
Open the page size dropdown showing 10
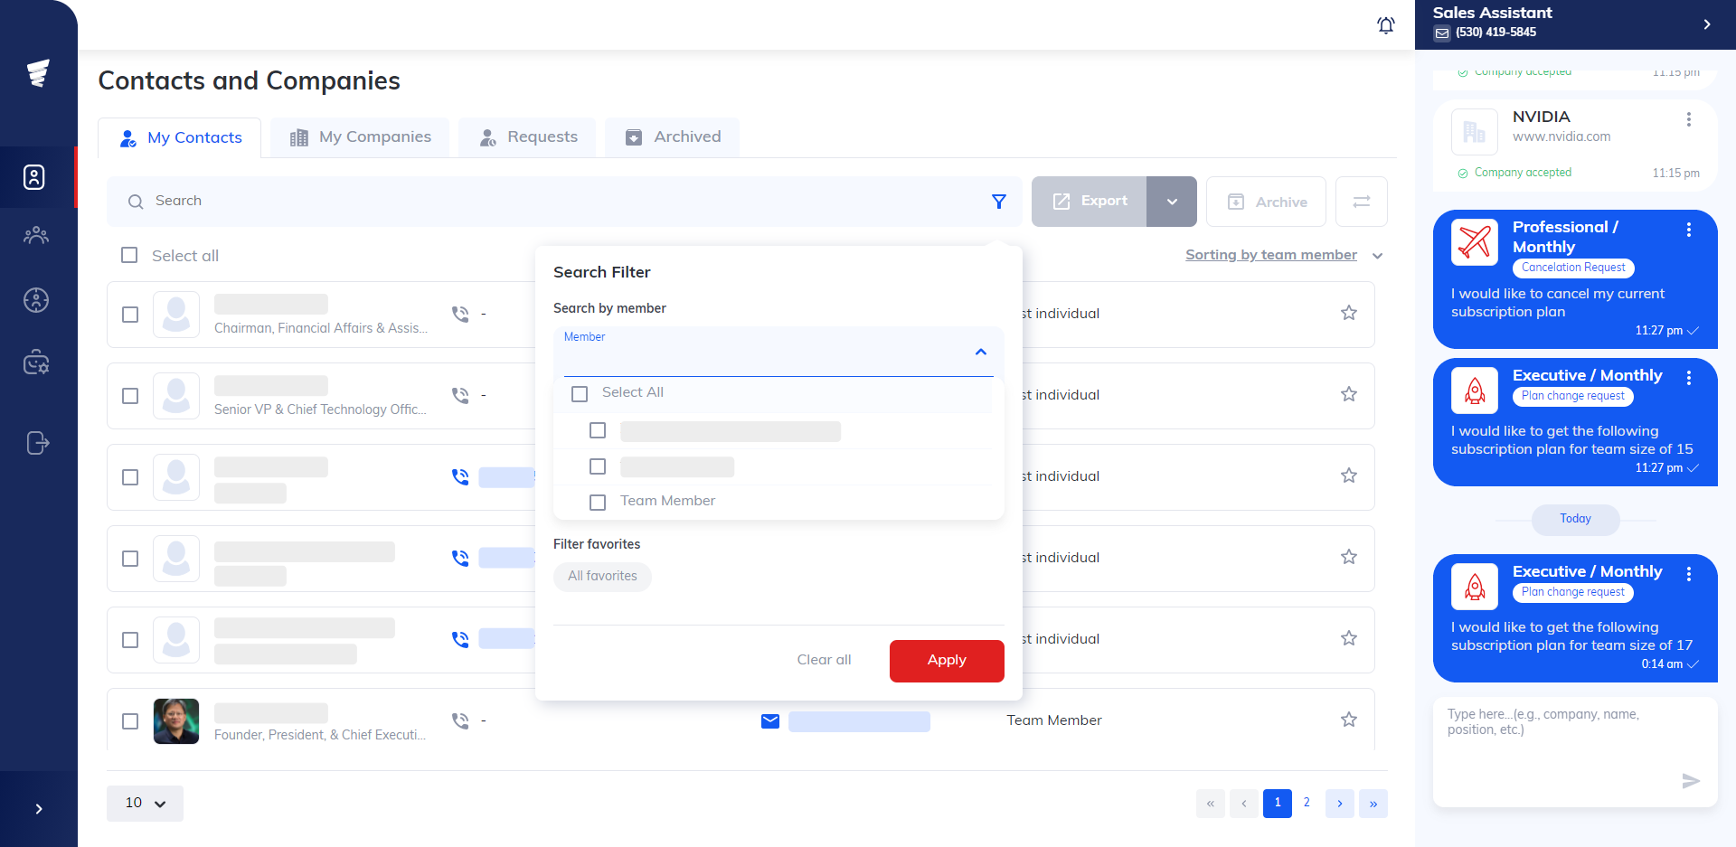pyautogui.click(x=145, y=803)
